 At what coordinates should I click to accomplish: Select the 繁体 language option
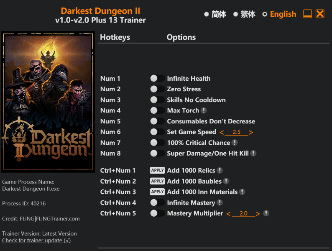pyautogui.click(x=244, y=14)
